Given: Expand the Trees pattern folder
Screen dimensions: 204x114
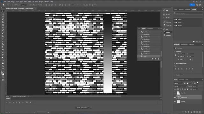Looking at the screenshot, I should pyautogui.click(x=175, y=20).
